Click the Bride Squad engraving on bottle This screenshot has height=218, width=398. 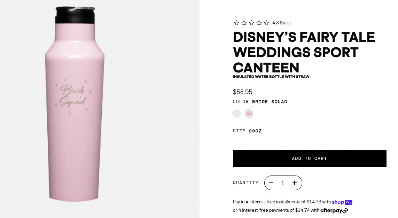73,96
